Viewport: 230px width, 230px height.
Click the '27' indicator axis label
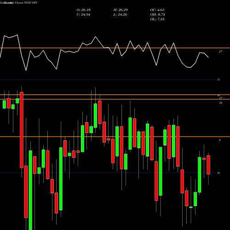(220, 52)
